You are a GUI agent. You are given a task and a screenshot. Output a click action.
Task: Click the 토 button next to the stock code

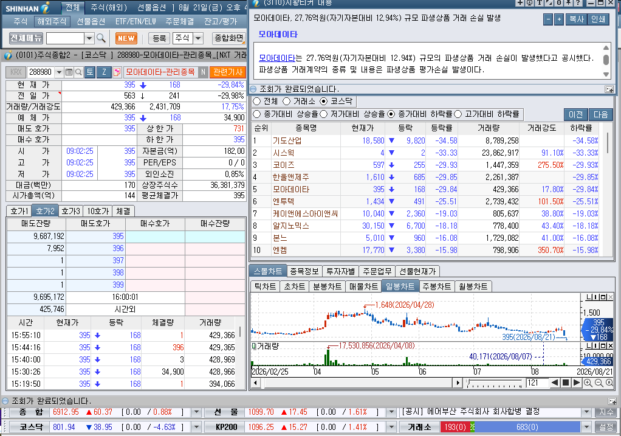(x=90, y=72)
